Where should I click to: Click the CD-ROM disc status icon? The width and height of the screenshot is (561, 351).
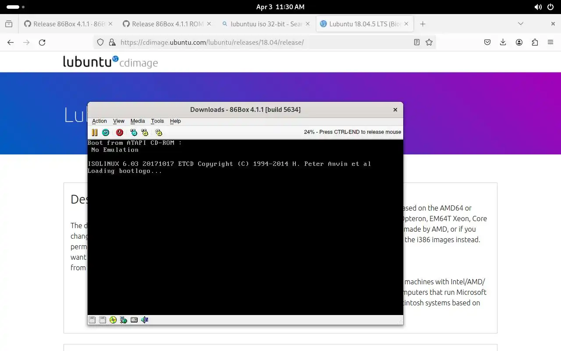113,320
